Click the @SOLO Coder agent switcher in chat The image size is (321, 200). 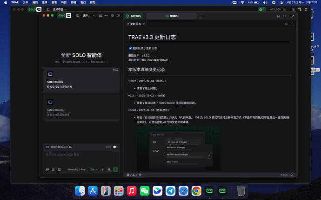pos(59,147)
